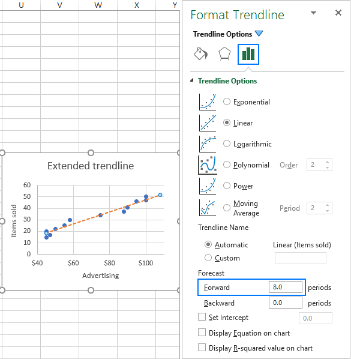
Task: Open the task pane options dropdown arrow
Action: pyautogui.click(x=313, y=13)
